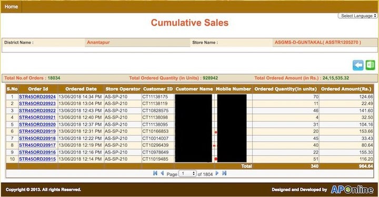Go to next page arrow
379x197 pixels.
(x=217, y=173)
